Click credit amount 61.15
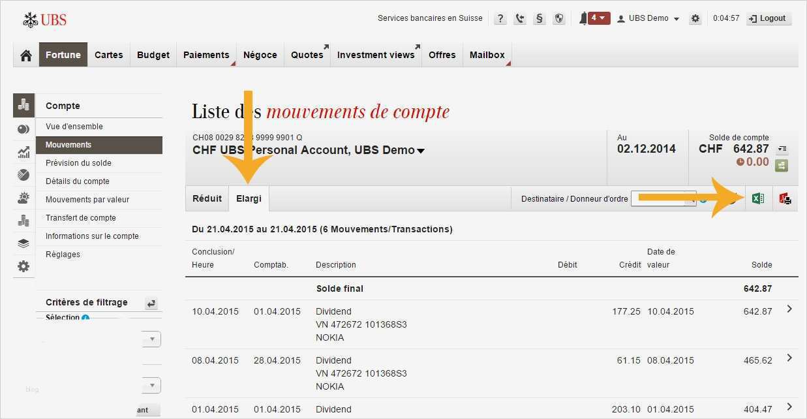 629,360
